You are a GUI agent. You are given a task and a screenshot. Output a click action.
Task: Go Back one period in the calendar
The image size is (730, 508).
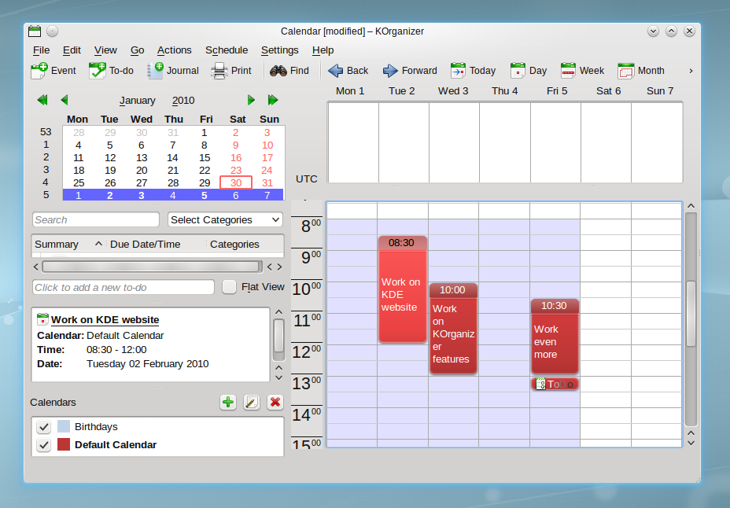click(x=348, y=71)
